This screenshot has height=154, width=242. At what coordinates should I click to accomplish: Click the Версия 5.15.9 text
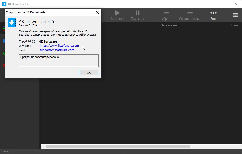28,25
